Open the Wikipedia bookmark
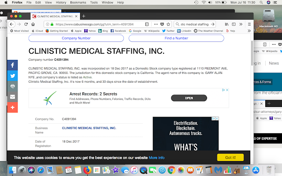Image resolution: width=282 pixels, height=176 pixels. (152, 31)
